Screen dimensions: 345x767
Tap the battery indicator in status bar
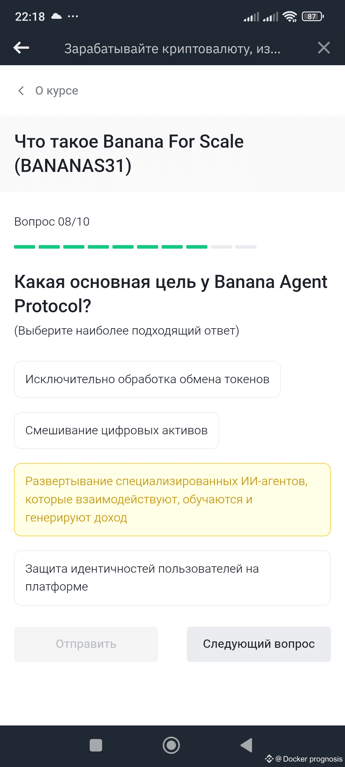[313, 16]
